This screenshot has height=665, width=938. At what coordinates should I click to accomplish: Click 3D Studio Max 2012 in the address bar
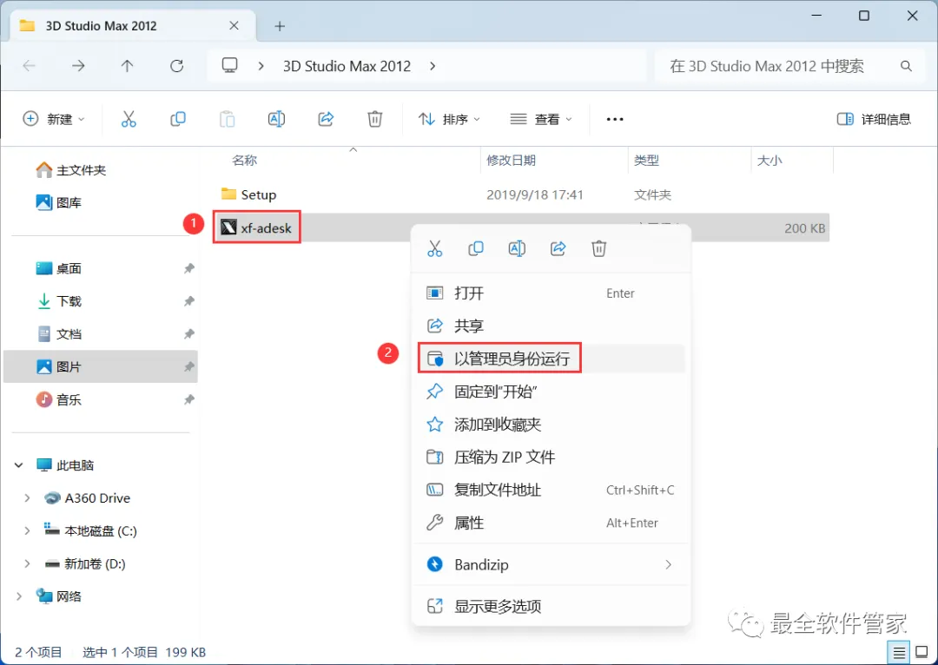[x=347, y=66]
